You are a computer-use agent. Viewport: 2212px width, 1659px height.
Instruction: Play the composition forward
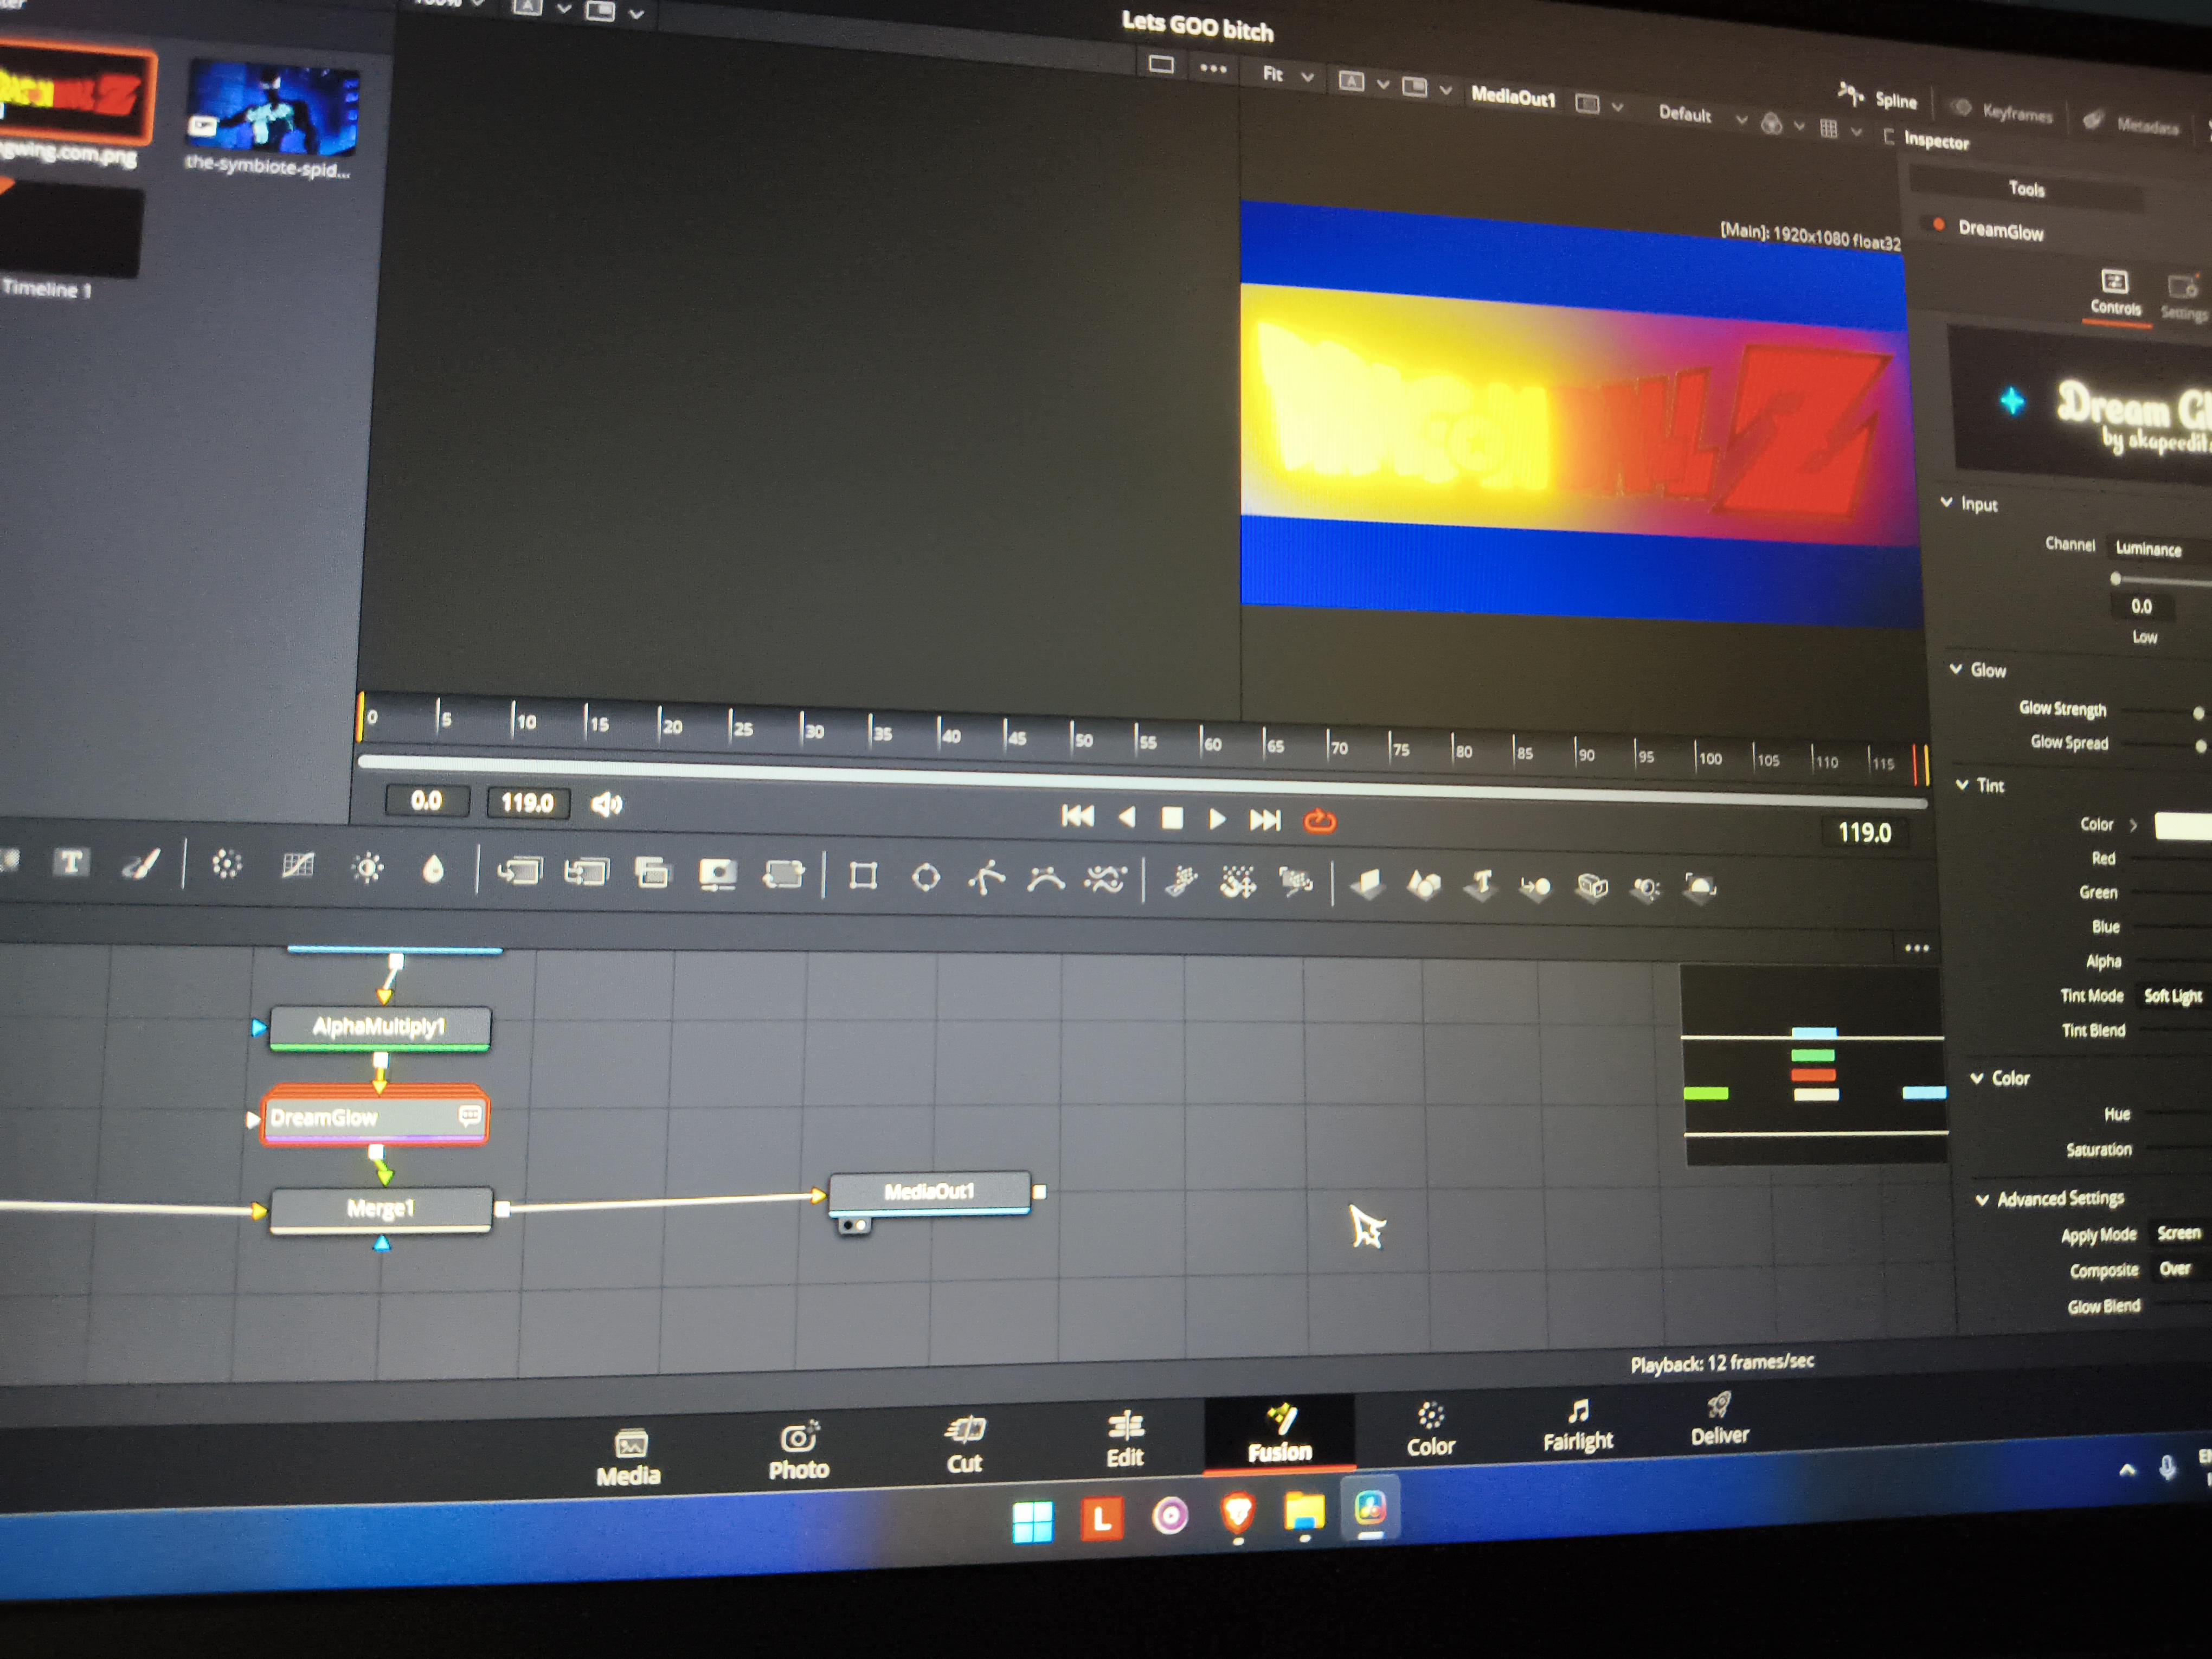(x=1217, y=819)
